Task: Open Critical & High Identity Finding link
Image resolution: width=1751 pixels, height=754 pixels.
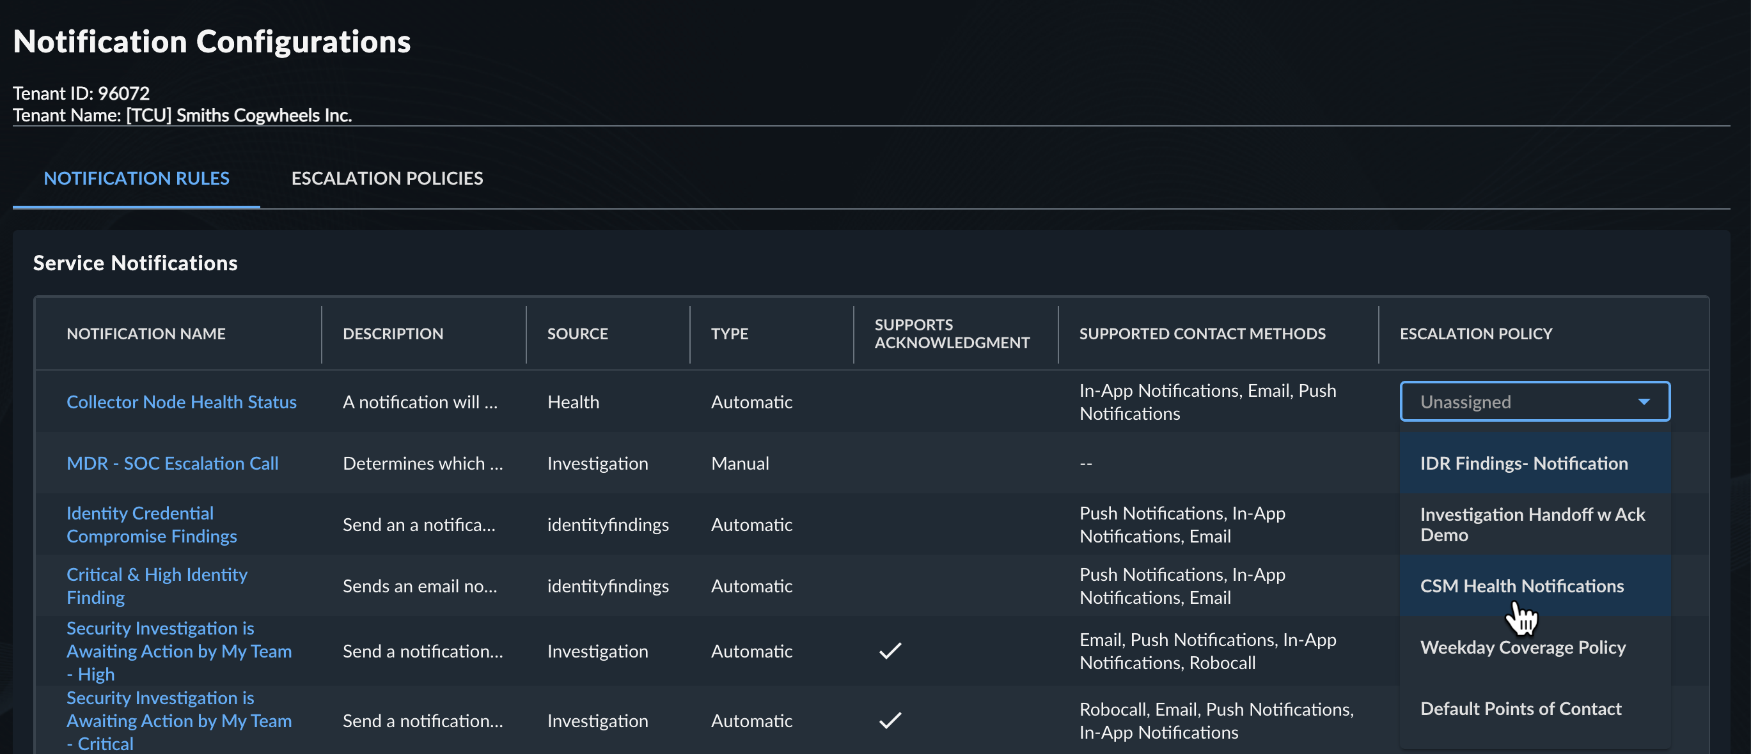Action: (157, 585)
